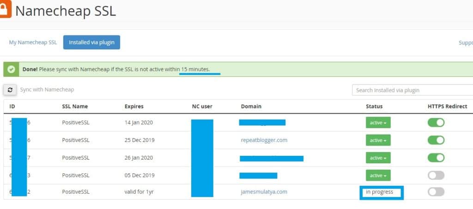Viewport: 473px width, 209px height.
Task: Open the repeatblogger.com domain link
Action: pos(264,140)
